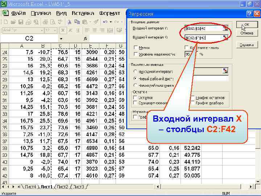261x196 pixels.
Task: Click the Входной интервал Y input field
Action: (x=204, y=28)
